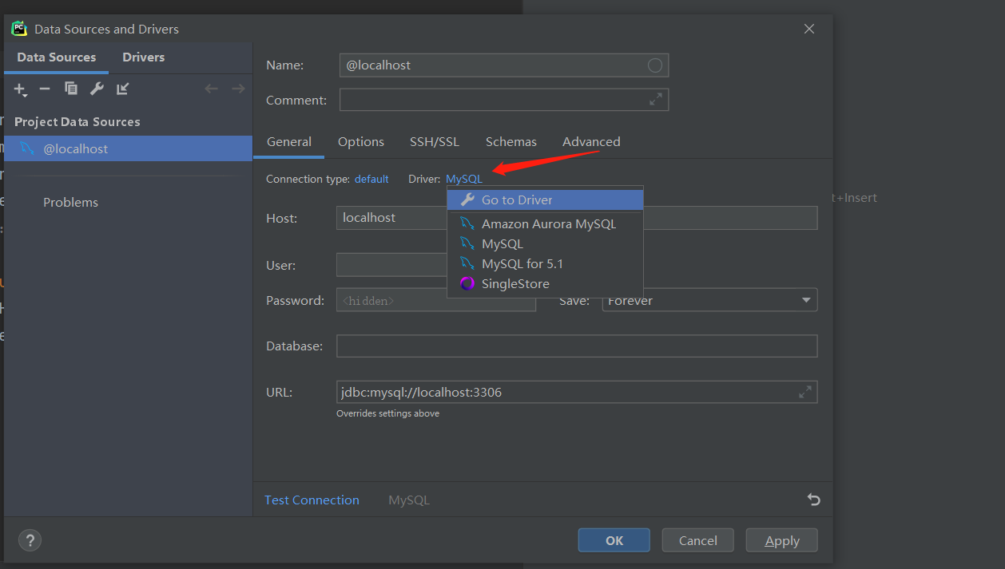
Task: Expand the URL field with arrows icon
Action: 805,392
